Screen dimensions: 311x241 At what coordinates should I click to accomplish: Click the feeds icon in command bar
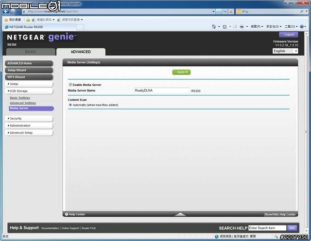(225, 27)
